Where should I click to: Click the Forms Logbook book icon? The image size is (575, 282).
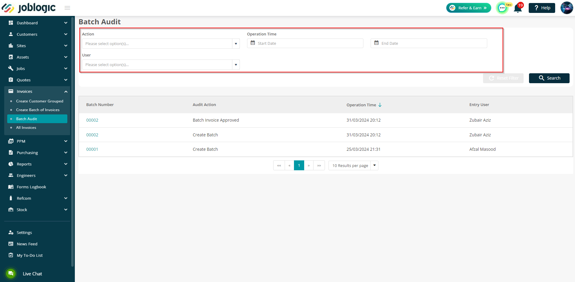click(x=11, y=187)
